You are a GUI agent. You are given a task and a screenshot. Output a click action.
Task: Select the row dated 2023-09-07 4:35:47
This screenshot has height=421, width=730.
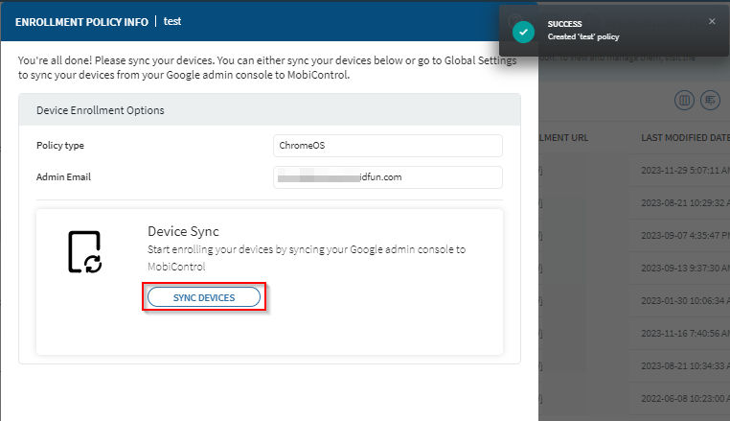pyautogui.click(x=684, y=236)
